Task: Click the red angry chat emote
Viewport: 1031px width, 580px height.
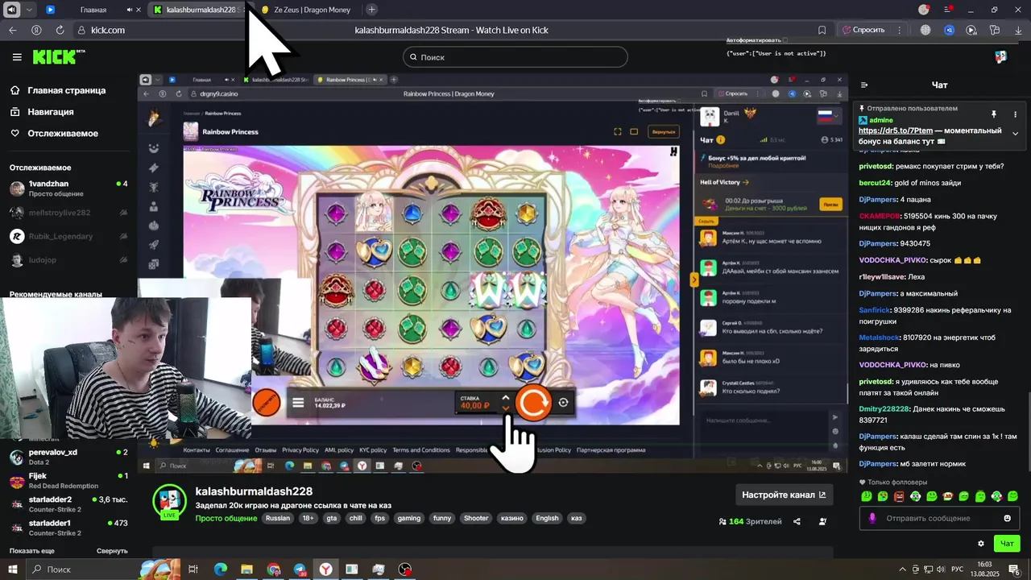Action: (x=899, y=496)
